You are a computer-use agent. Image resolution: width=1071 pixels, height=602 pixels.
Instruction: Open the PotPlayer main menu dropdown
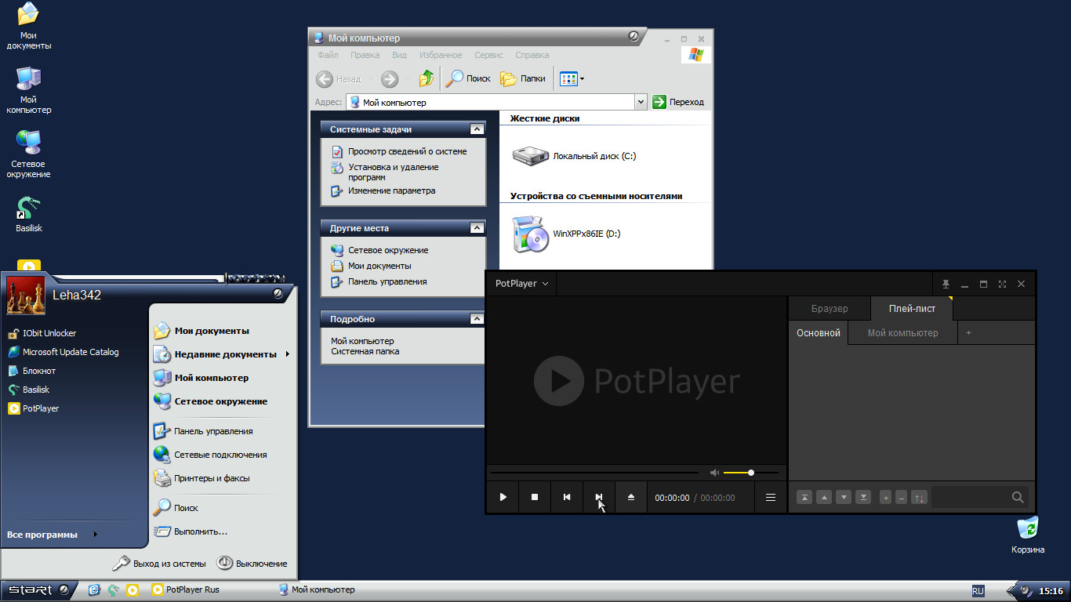click(521, 284)
